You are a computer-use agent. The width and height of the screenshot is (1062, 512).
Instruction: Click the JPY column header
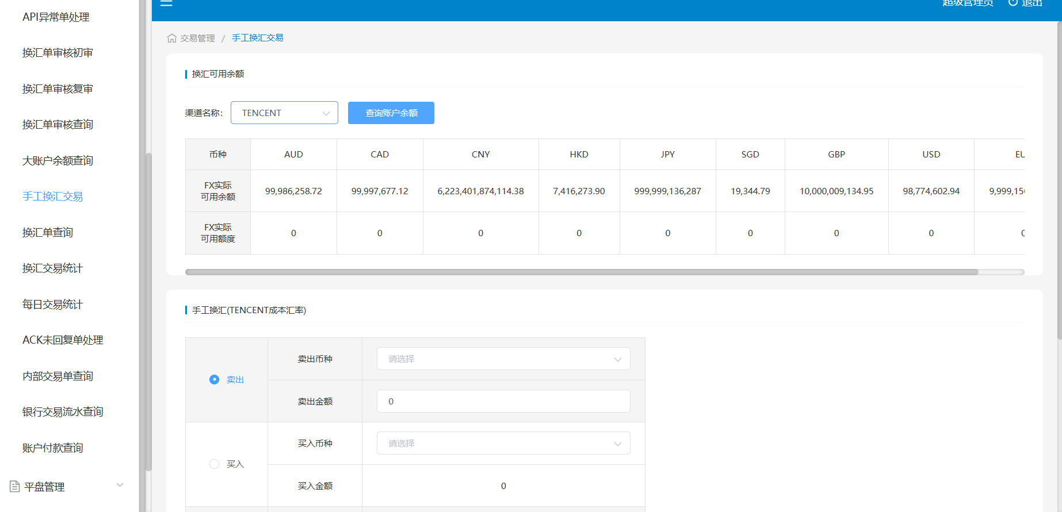pyautogui.click(x=668, y=155)
